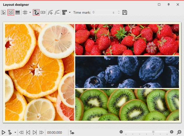
Task: Toggle the snap guides button
Action: pos(11,12)
